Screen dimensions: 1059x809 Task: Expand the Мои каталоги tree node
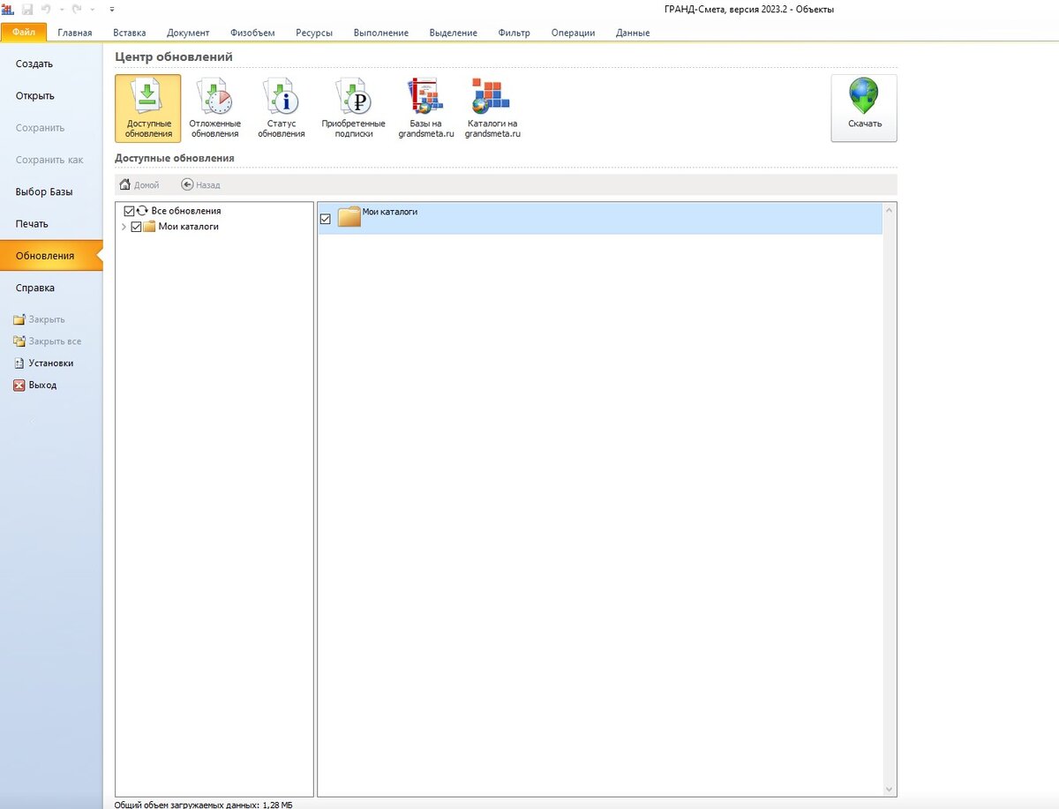(124, 227)
